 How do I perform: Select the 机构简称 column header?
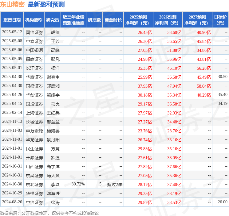click(34, 20)
